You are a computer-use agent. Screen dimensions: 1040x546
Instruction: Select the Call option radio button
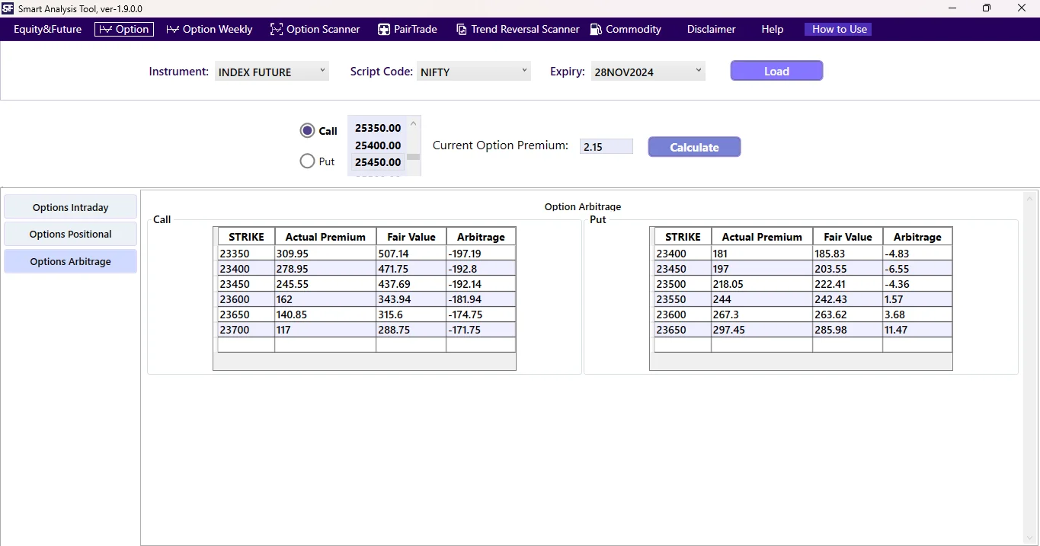(307, 130)
